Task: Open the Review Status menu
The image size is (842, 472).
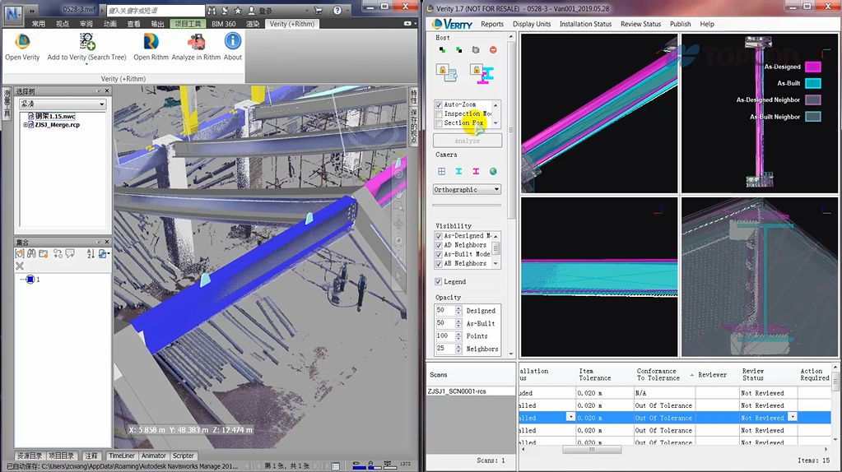Action: 640,24
